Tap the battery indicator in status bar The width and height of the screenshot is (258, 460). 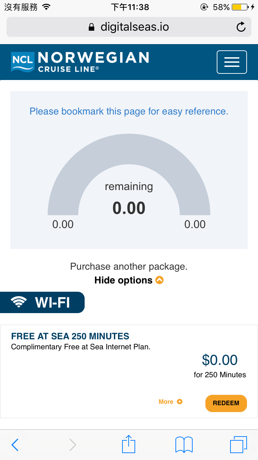(x=240, y=7)
